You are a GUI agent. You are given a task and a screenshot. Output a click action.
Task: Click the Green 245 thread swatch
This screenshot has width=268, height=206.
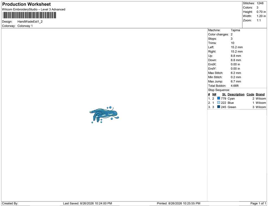(x=219, y=107)
